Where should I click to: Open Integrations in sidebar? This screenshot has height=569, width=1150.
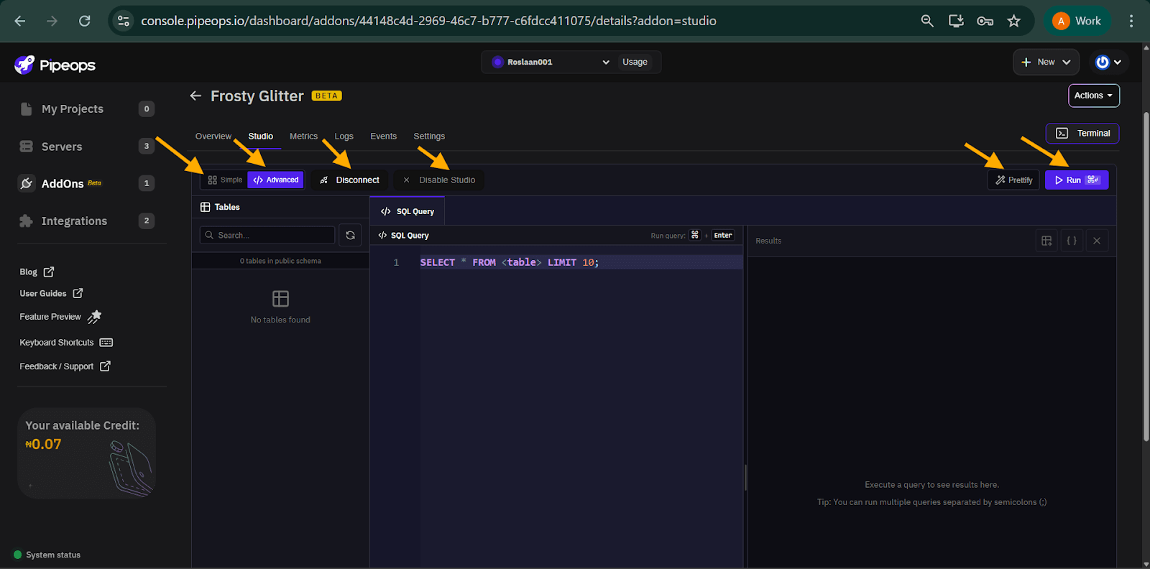86,221
